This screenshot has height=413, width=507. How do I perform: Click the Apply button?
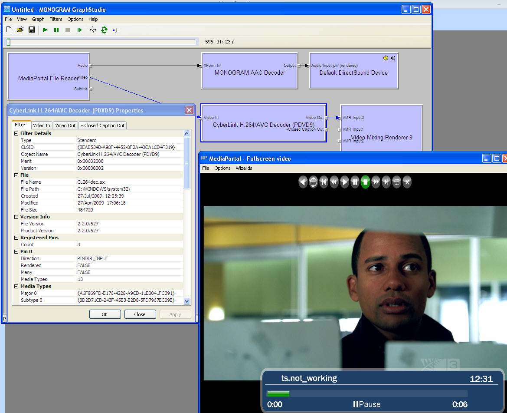point(175,314)
